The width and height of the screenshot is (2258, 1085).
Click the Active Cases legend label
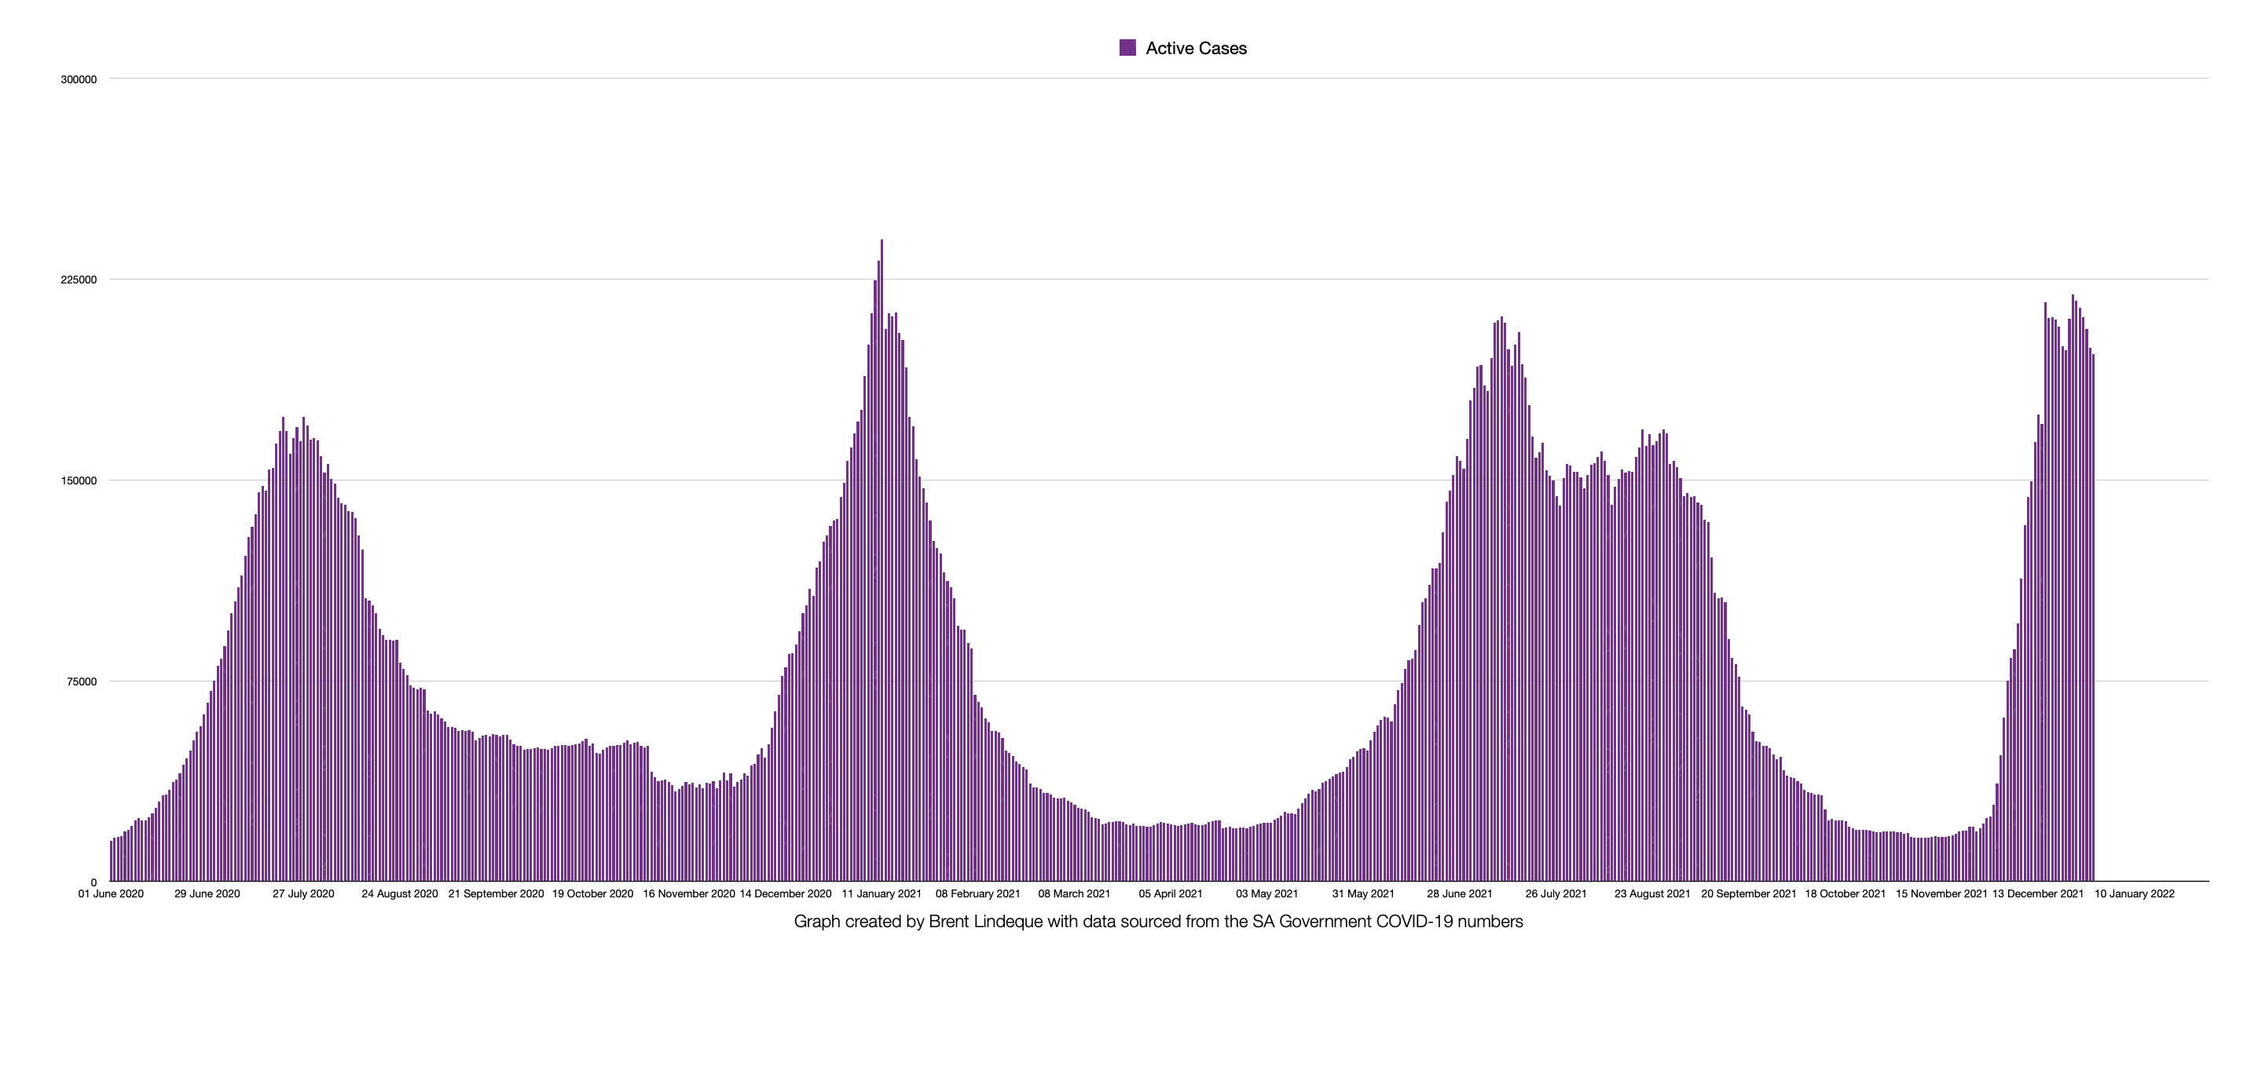click(1196, 48)
